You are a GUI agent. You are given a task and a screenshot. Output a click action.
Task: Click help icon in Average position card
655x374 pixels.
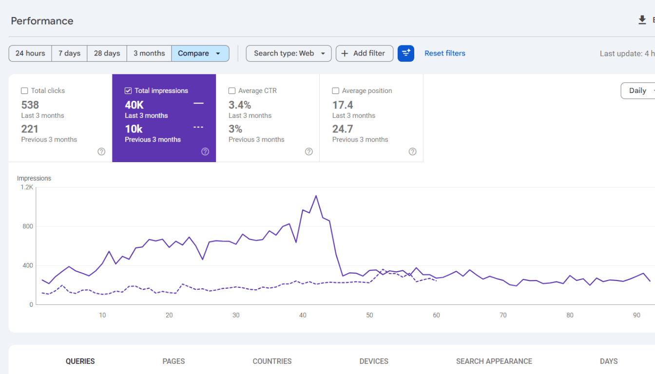tap(413, 151)
